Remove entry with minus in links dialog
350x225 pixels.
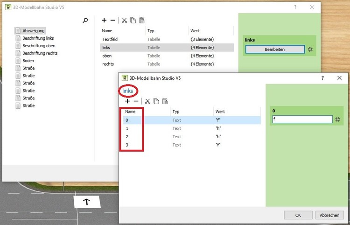pos(136,101)
